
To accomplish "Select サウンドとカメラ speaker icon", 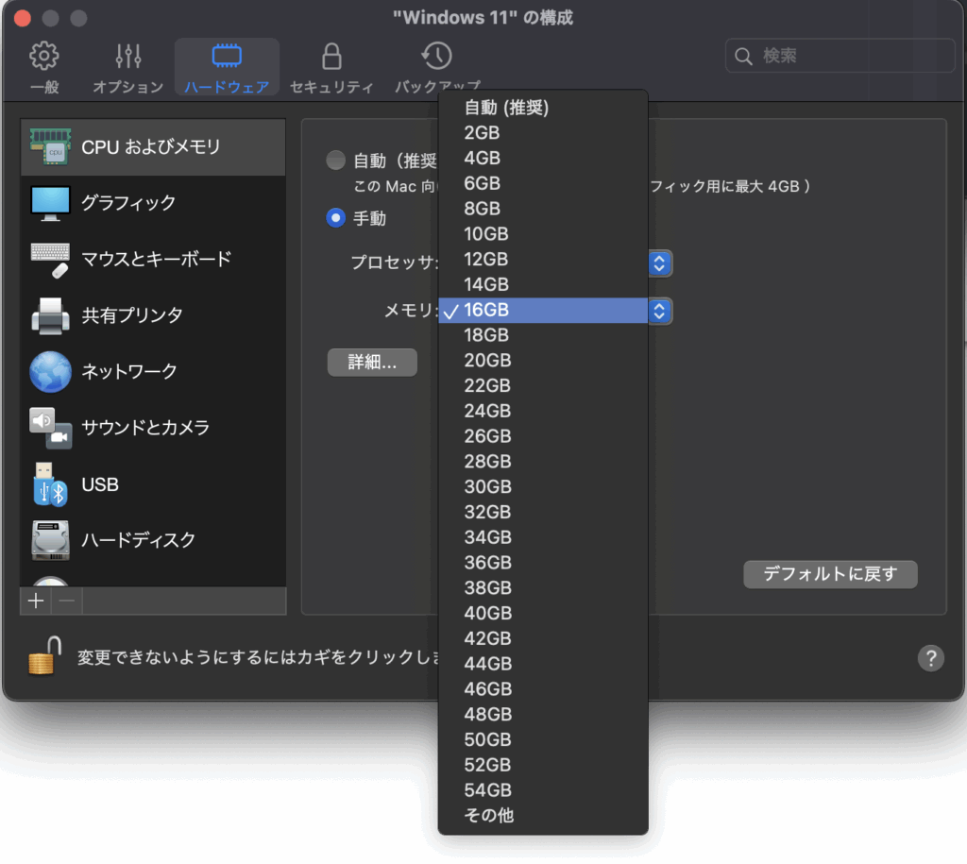I will click(51, 427).
